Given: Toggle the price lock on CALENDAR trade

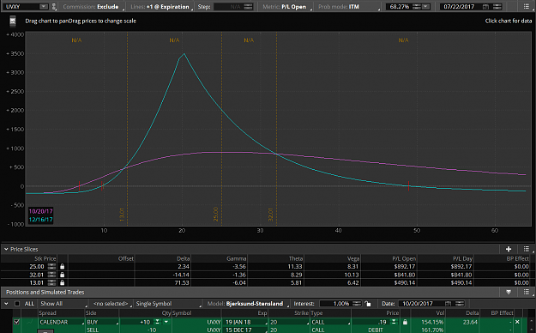Looking at the screenshot, I should point(405,322).
